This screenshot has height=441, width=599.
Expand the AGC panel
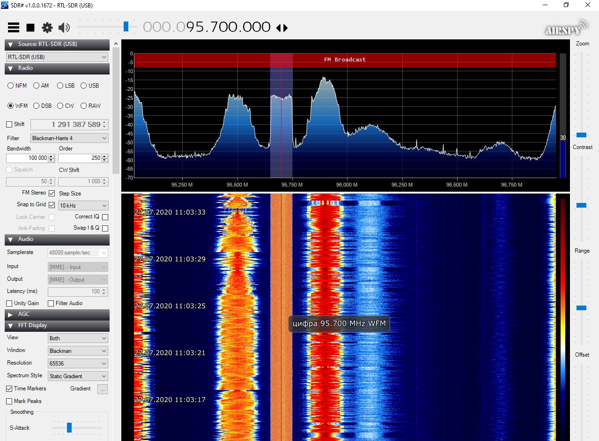(x=57, y=314)
